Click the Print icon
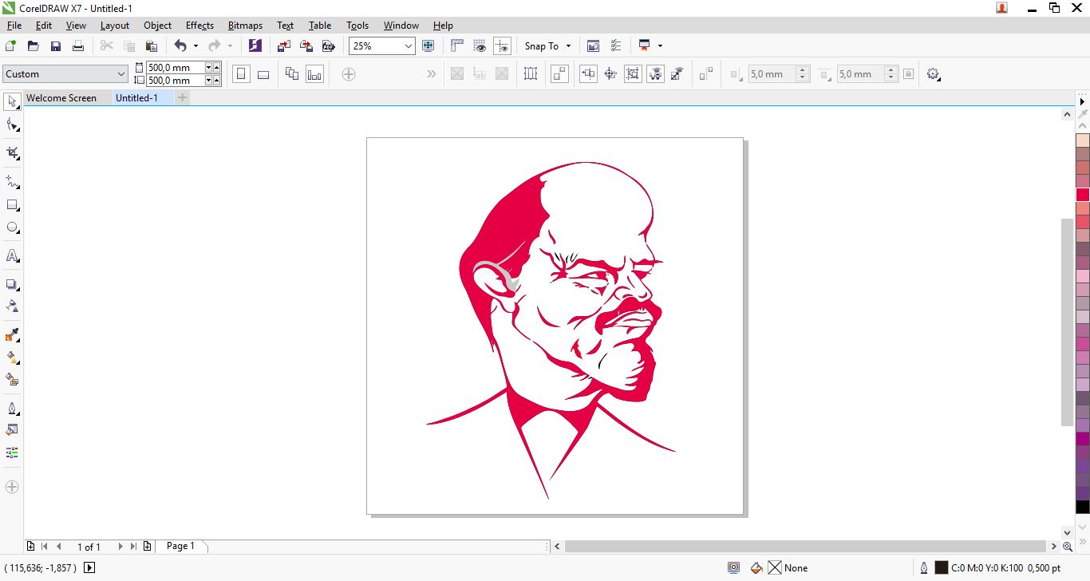 78,46
